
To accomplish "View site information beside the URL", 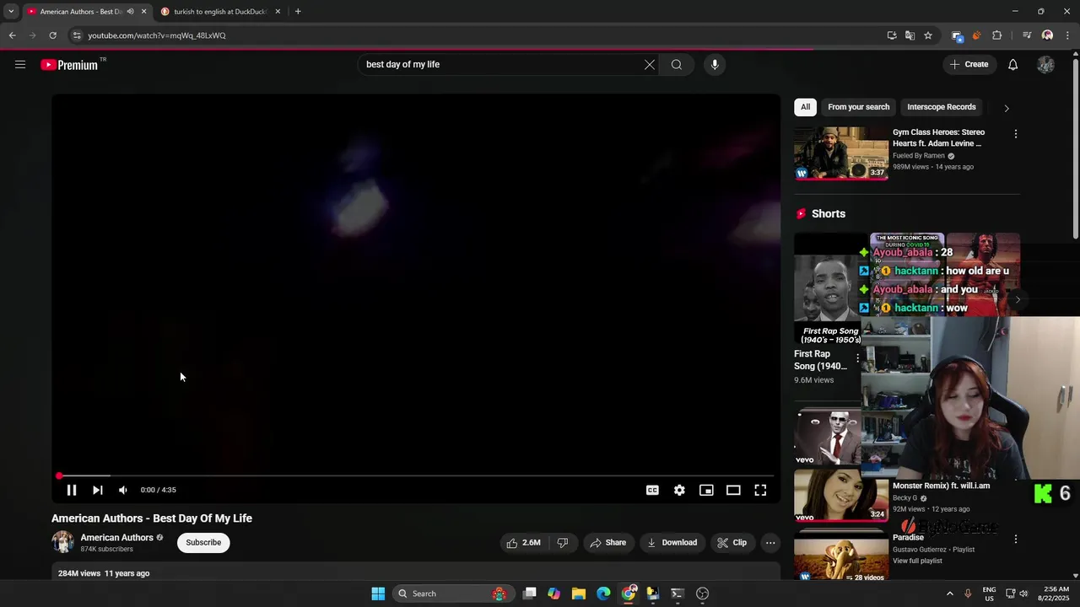I will tap(77, 35).
